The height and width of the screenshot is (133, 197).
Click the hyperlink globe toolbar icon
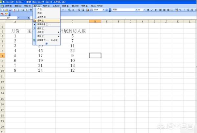(x=69, y=10)
